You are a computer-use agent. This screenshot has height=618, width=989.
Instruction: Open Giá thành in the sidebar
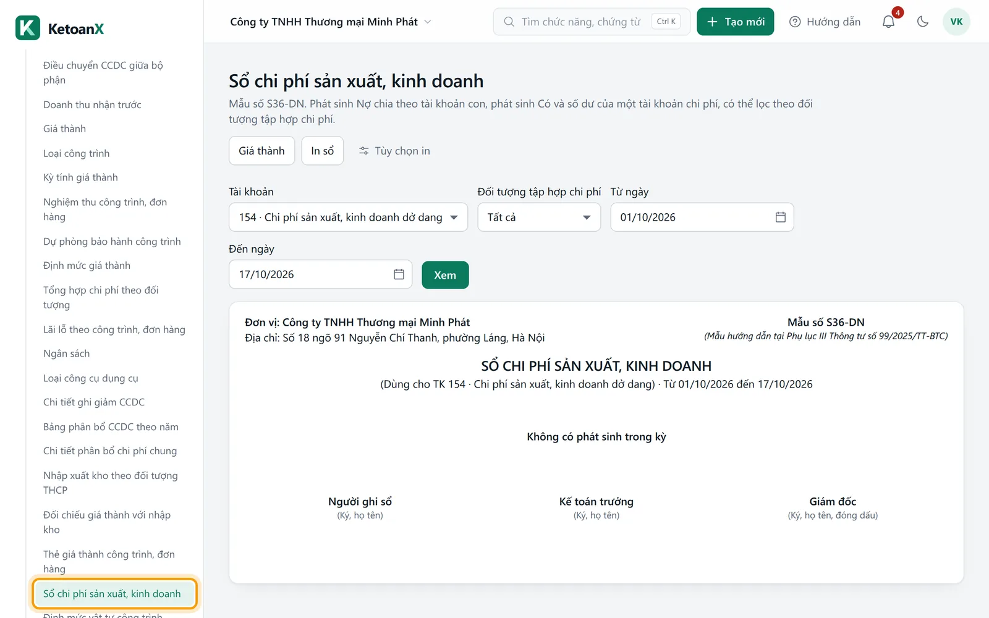point(64,129)
